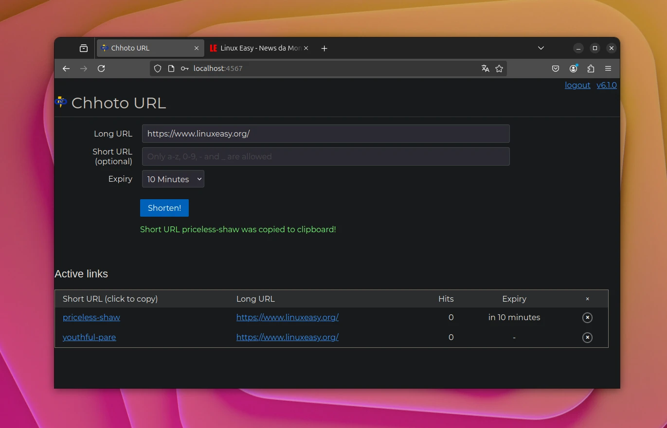This screenshot has height=428, width=667.
Task: Open the v6.1.0 version link
Action: [607, 86]
